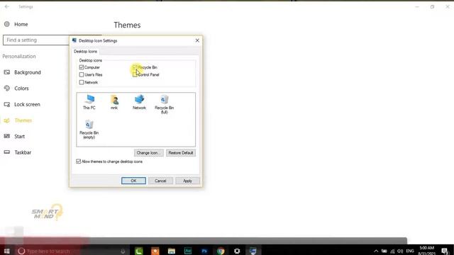Open Google Chrome from taskbar
The width and height of the screenshot is (454, 255).
point(221,251)
